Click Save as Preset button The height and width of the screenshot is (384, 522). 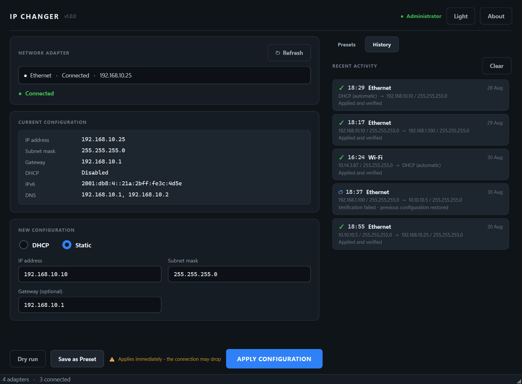77,359
